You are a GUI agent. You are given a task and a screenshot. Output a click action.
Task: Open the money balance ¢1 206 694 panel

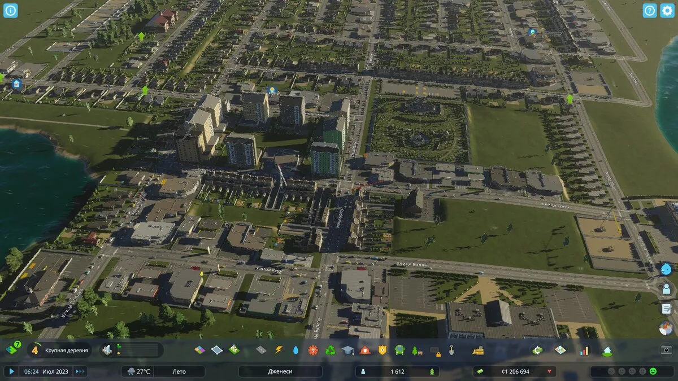pos(515,371)
